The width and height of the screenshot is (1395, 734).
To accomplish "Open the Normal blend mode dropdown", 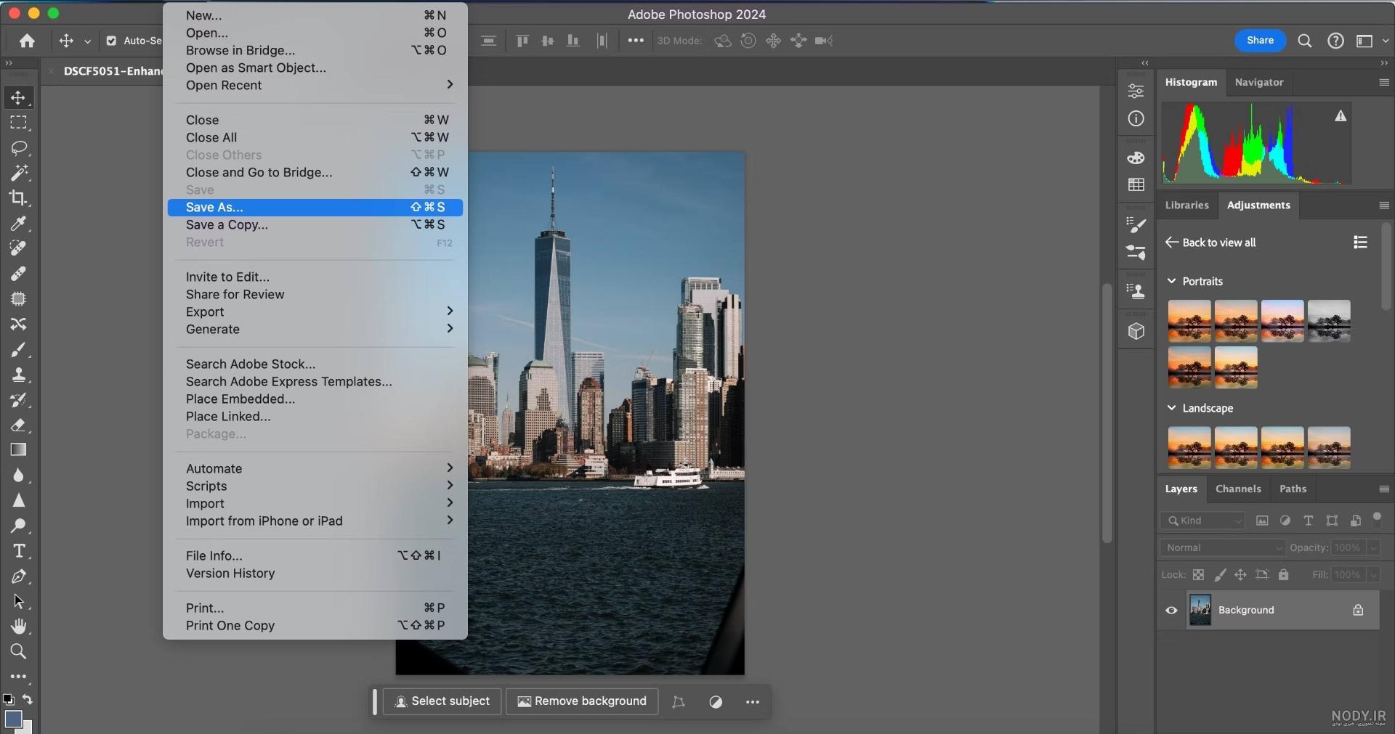I will (x=1223, y=547).
